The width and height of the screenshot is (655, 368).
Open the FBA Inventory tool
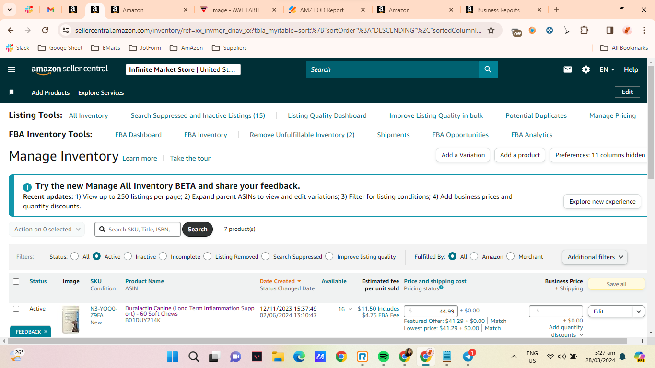[206, 135]
